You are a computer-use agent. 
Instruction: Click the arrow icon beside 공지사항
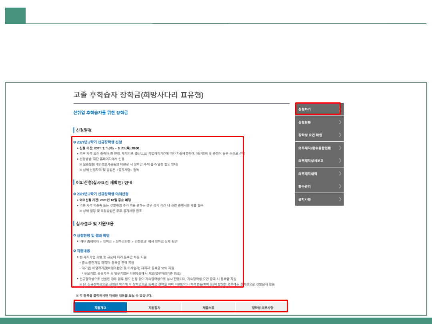tap(340, 199)
